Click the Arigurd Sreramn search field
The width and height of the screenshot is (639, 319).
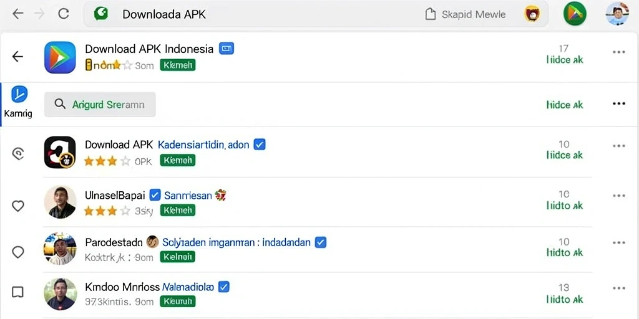(100, 105)
